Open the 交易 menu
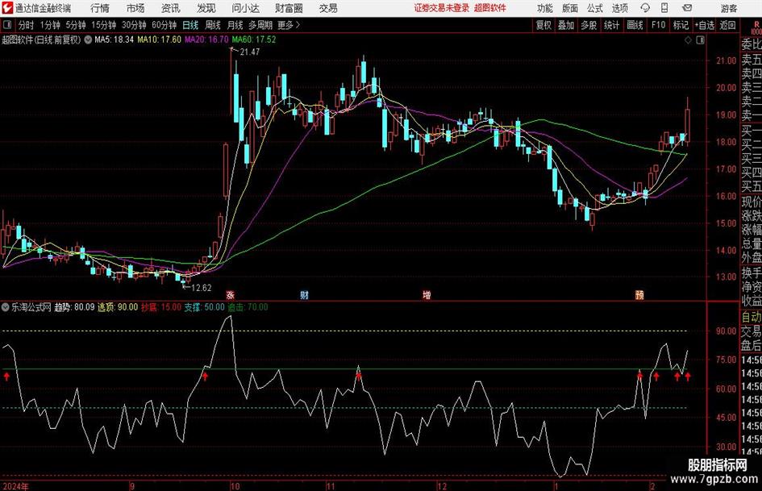Image resolution: width=762 pixels, height=491 pixels. (328, 8)
